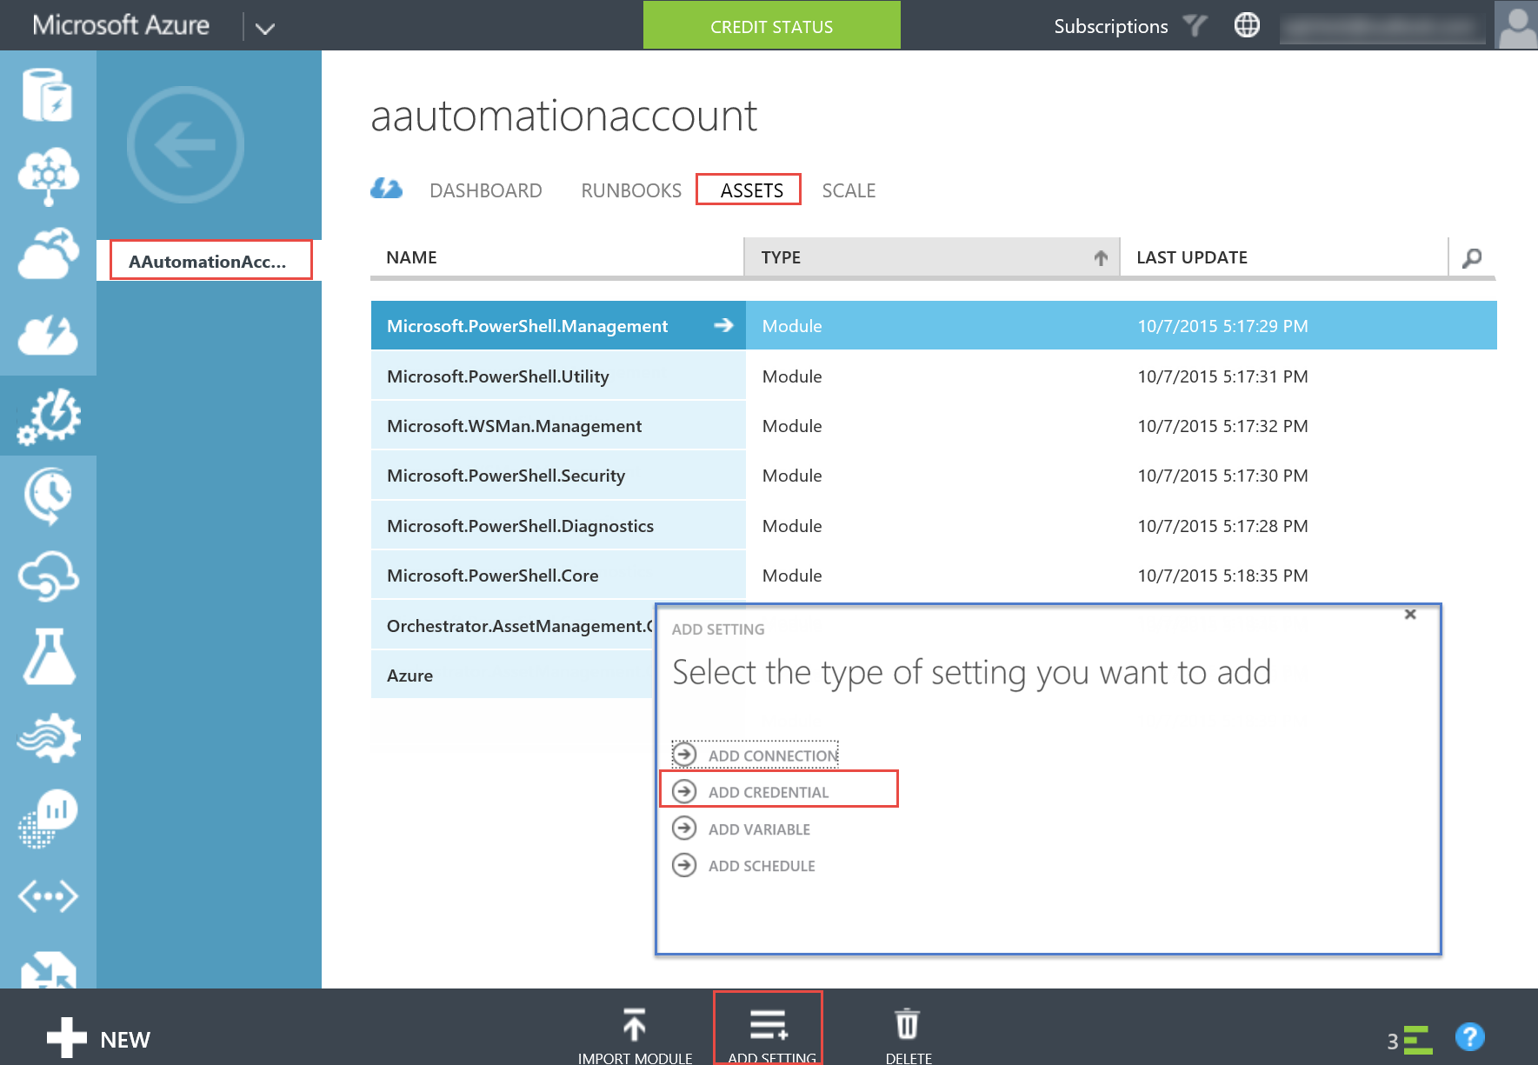Open the SQL Databases sidebar icon

coord(48,94)
